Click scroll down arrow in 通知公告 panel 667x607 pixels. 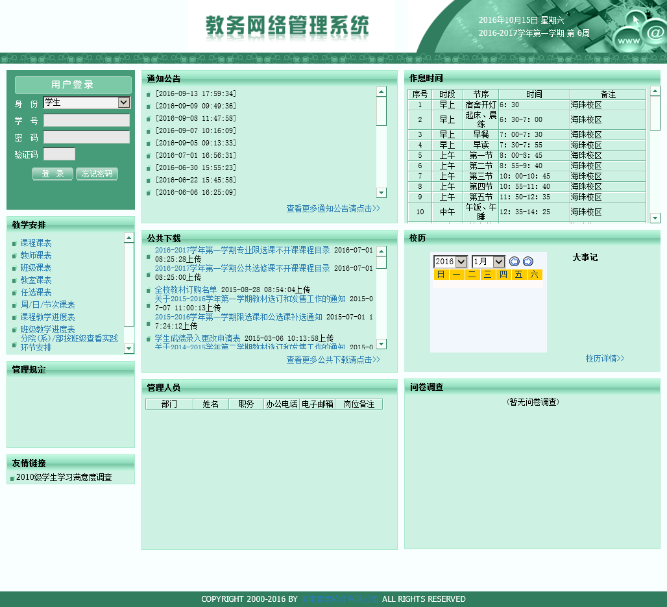tap(382, 193)
